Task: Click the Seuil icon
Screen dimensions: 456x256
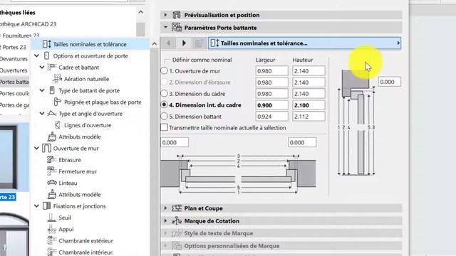Action: click(51, 218)
